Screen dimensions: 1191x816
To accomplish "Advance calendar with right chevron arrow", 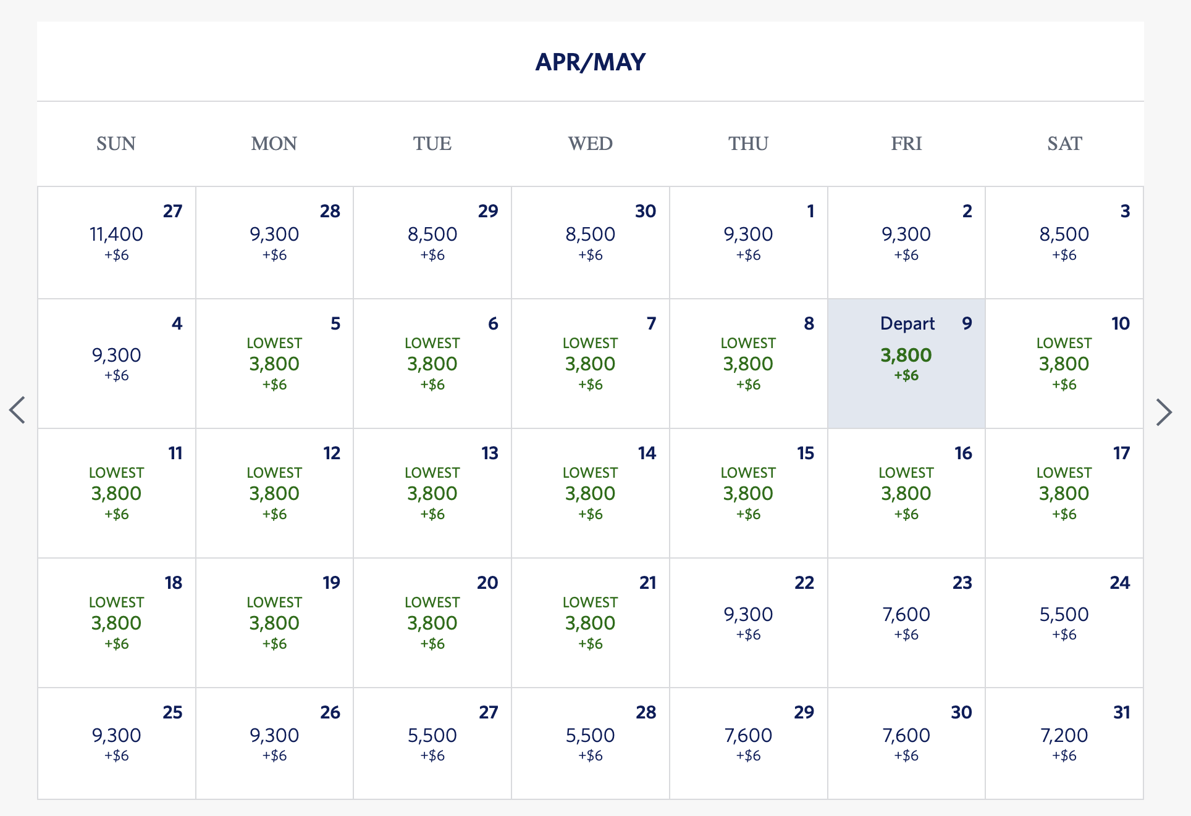I will [x=1164, y=412].
